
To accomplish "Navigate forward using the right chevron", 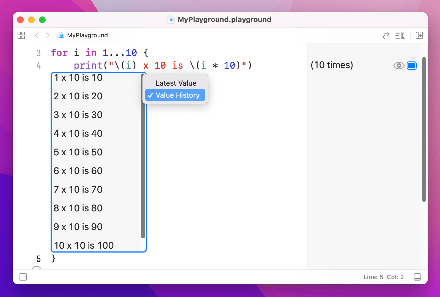I will (x=47, y=35).
